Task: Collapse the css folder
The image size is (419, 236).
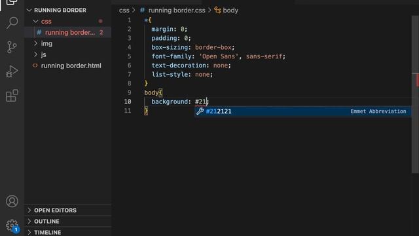Action: (35, 21)
